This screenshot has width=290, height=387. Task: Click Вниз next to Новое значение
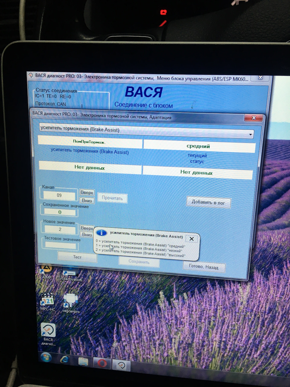click(x=87, y=235)
